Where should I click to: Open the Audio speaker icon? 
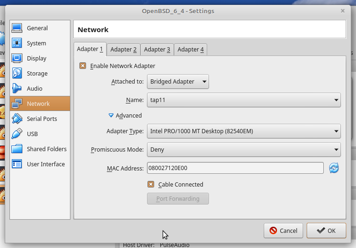pos(17,89)
